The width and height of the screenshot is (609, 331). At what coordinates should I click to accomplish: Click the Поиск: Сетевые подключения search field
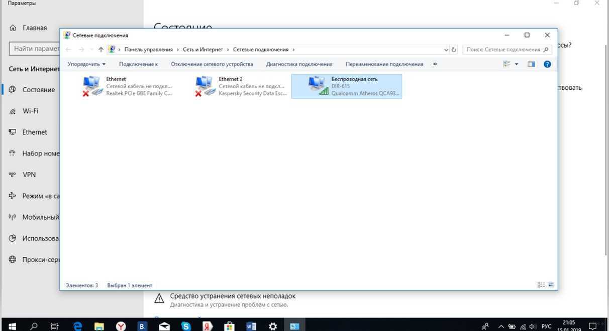[x=502, y=50]
